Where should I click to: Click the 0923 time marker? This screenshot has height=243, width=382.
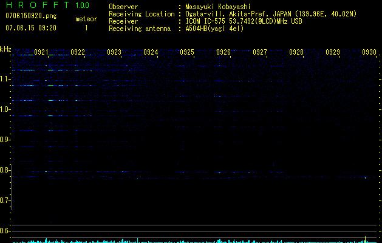[114, 52]
